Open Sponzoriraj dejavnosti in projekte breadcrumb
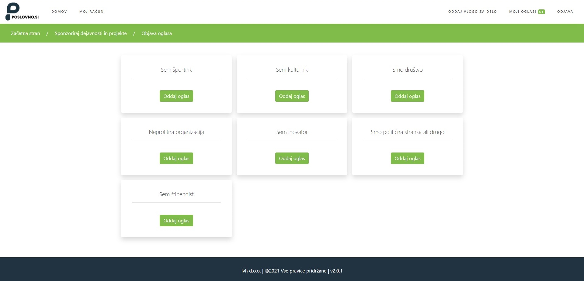 click(x=91, y=33)
